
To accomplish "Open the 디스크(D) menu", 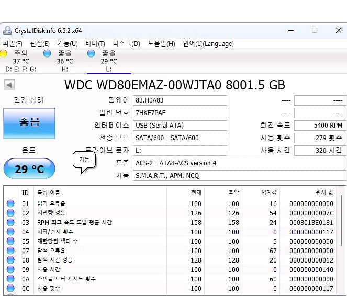I will [x=126, y=44].
